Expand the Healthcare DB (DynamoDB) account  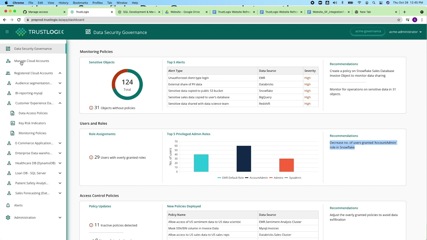point(60,163)
